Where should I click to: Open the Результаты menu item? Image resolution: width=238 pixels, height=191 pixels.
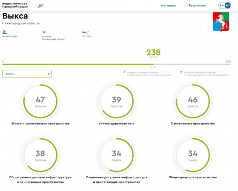197,6
